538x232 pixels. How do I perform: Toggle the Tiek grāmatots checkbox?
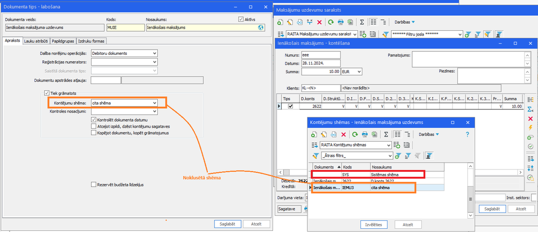click(47, 93)
